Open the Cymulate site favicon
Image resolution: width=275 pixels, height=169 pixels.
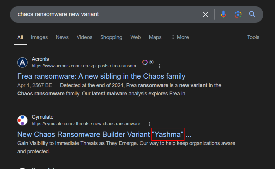(x=23, y=120)
